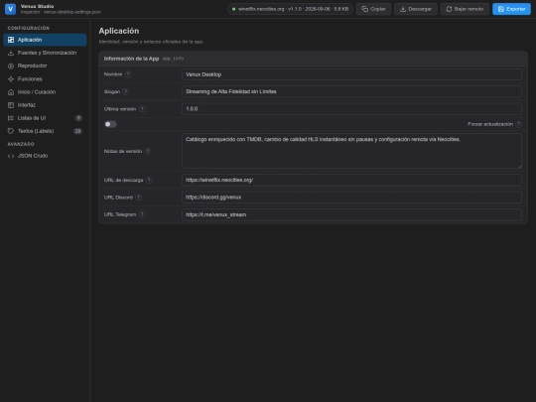Screen dimensions: 536x402
Task: Click the Aplicación grid icon
Action: pos(11,40)
